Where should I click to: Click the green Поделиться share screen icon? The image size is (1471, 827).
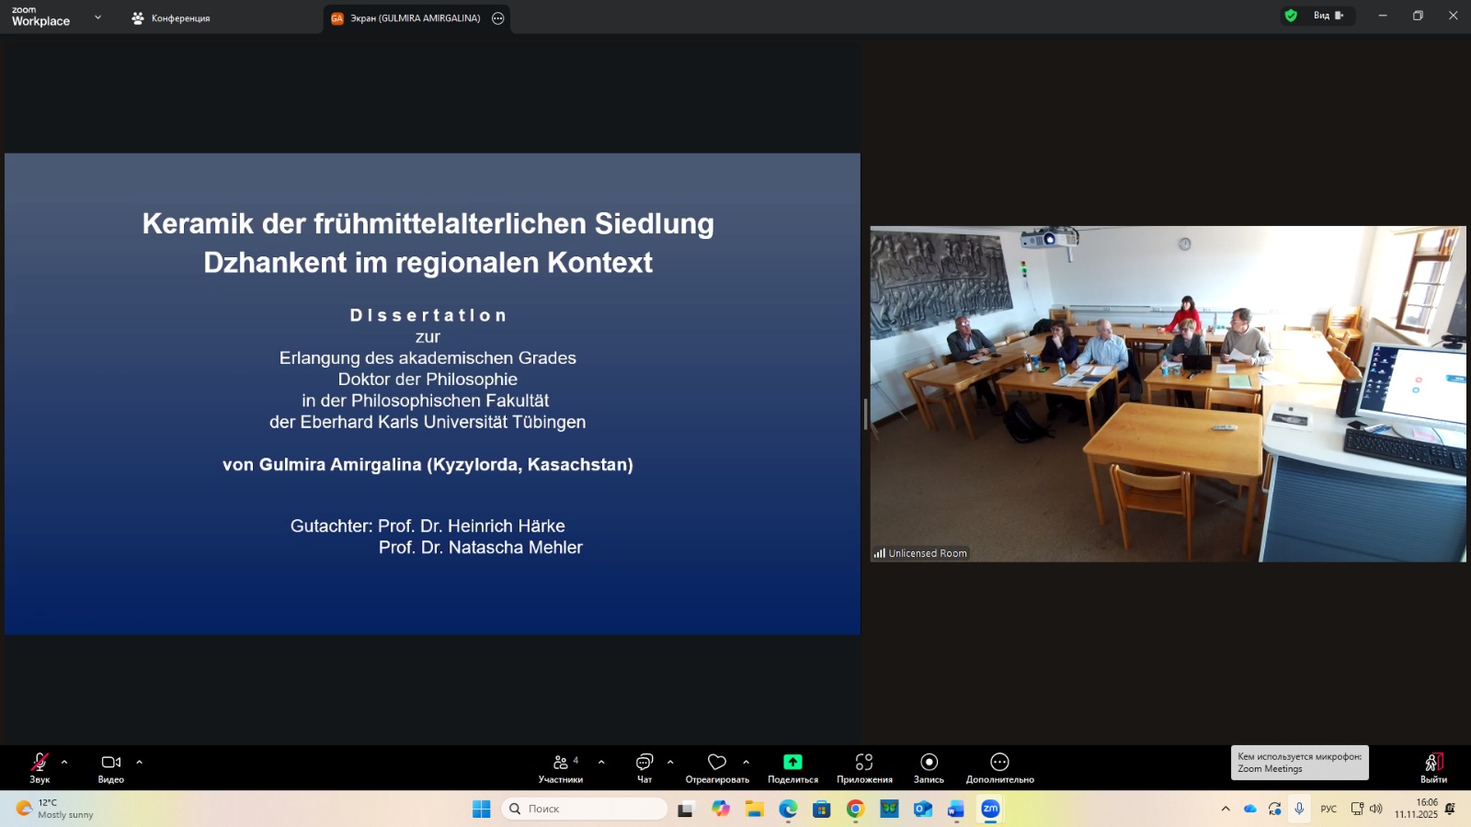point(793,762)
